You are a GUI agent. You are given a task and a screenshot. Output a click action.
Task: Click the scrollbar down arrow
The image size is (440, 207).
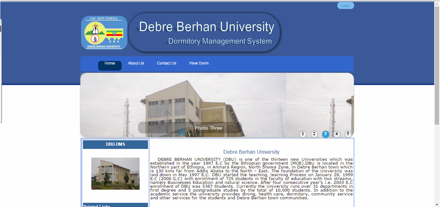[x=437, y=204]
